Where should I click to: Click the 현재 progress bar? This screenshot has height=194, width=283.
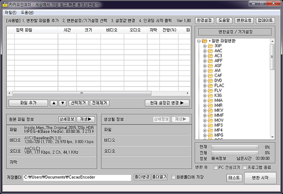235,147
